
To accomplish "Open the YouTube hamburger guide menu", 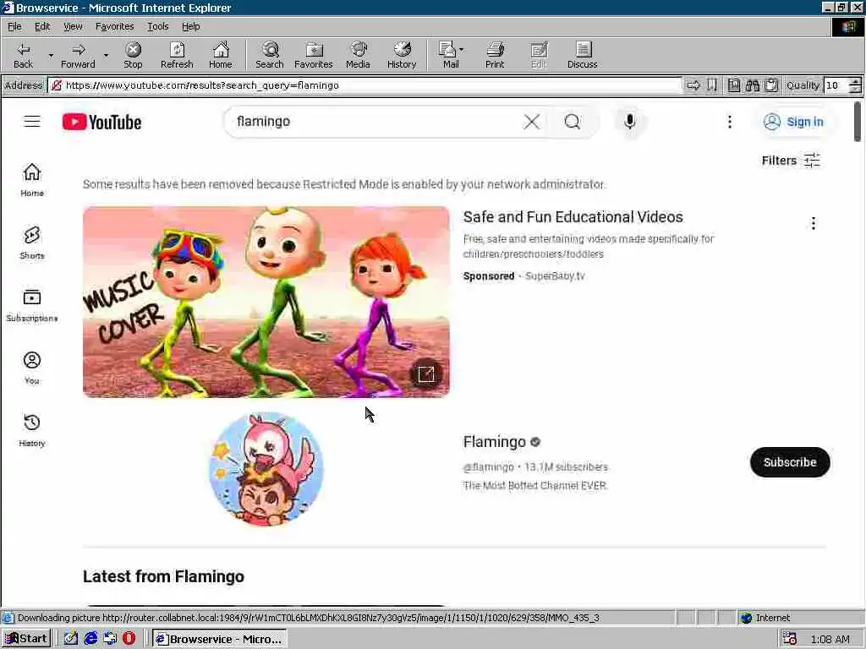I will pyautogui.click(x=32, y=122).
